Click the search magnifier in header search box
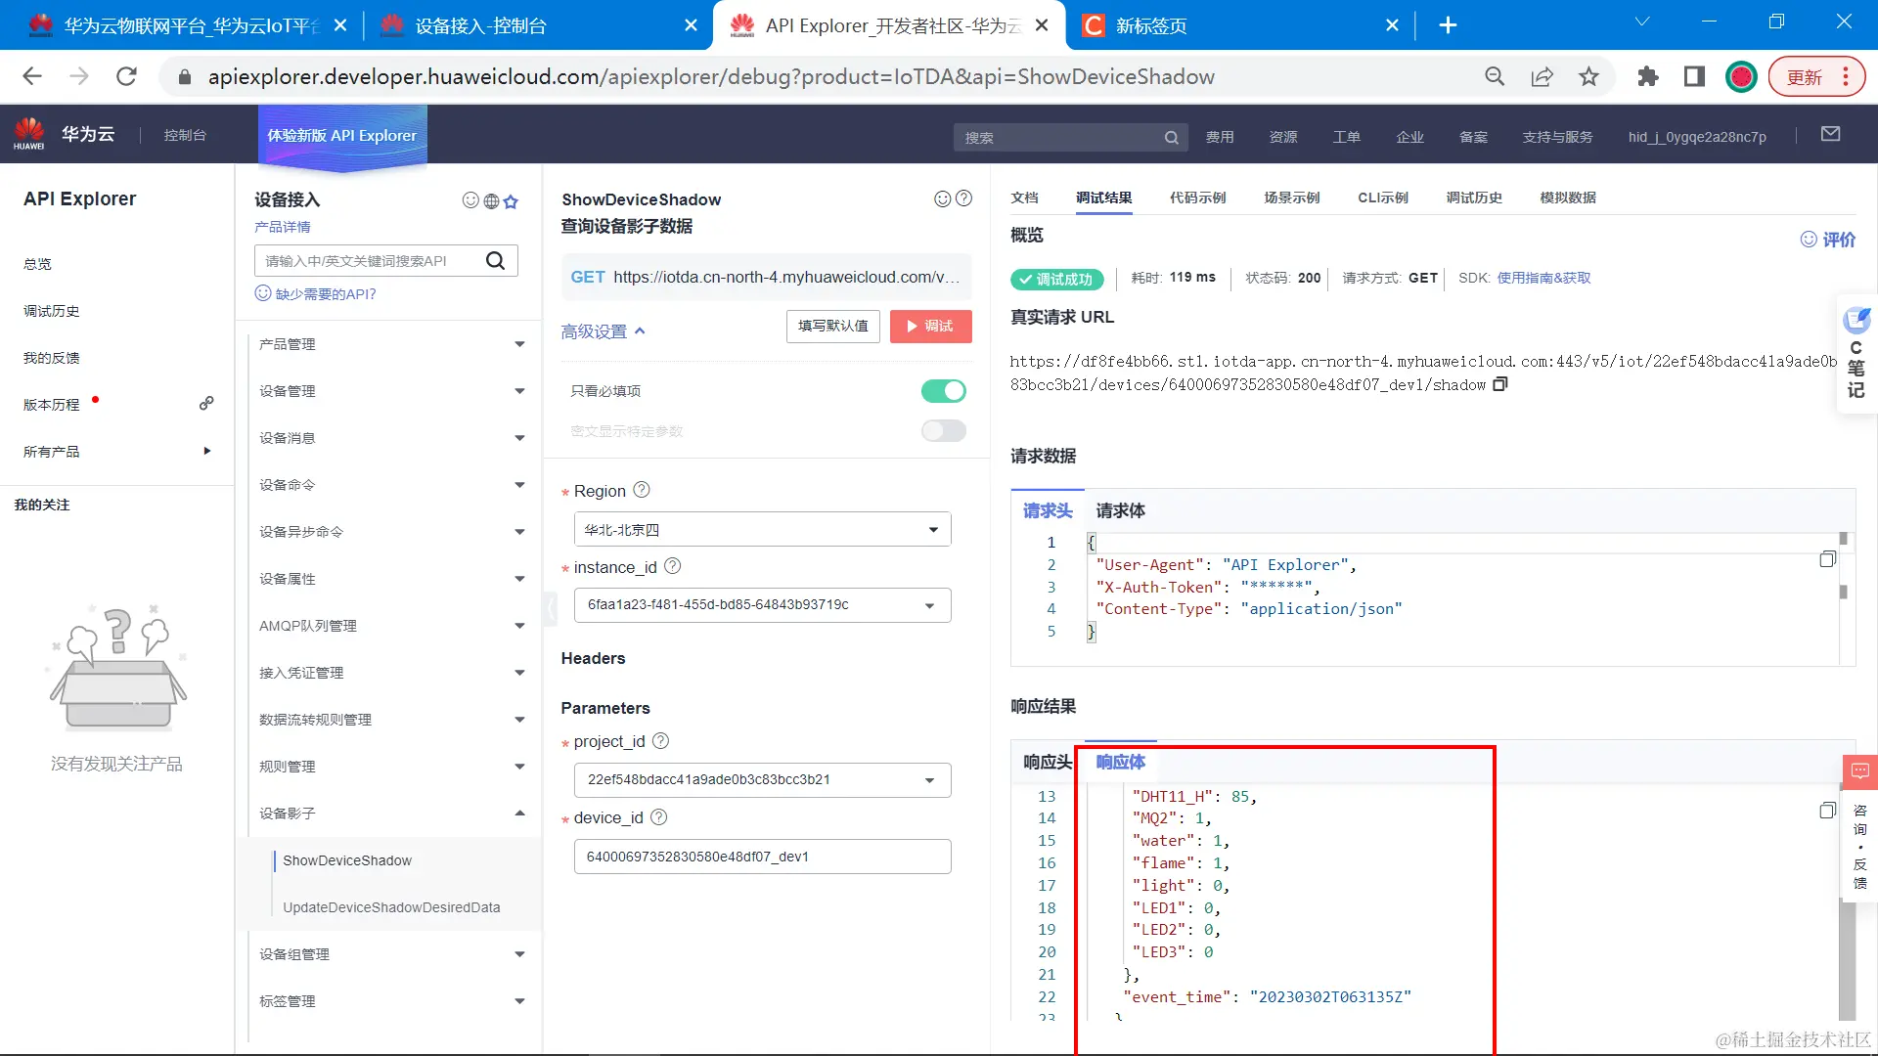The height and width of the screenshot is (1056, 1878). [1171, 138]
